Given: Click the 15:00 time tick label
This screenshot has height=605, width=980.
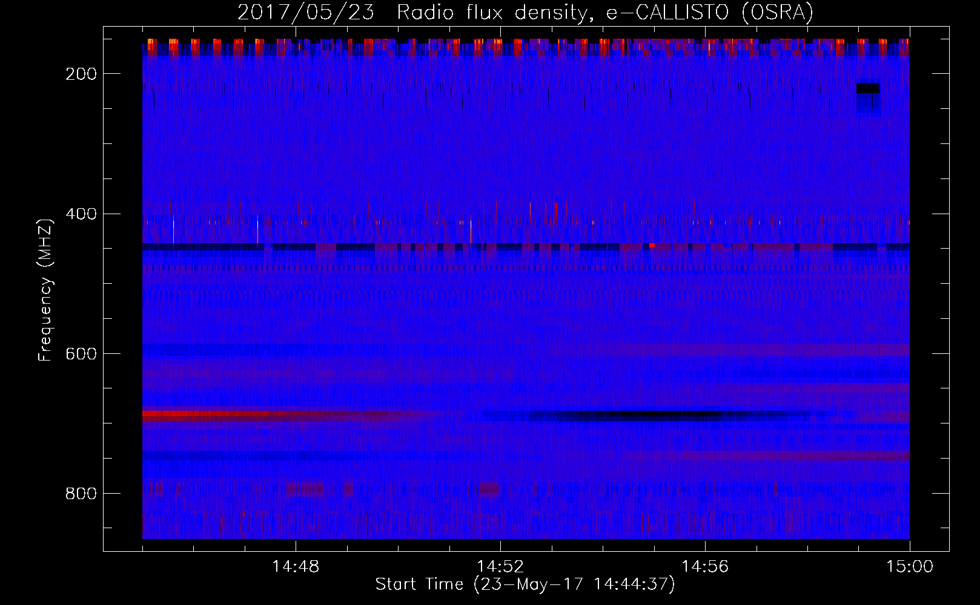Looking at the screenshot, I should point(910,567).
